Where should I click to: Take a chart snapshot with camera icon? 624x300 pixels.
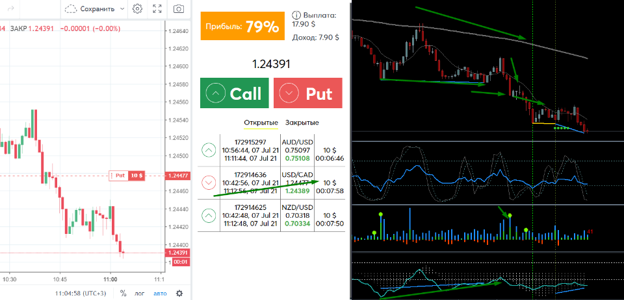[x=179, y=8]
